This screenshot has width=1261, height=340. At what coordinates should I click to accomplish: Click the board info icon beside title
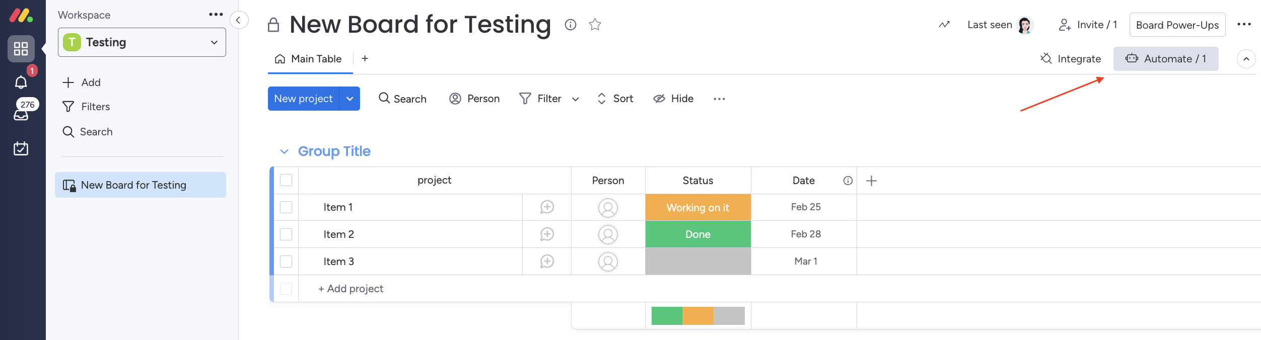(x=570, y=25)
